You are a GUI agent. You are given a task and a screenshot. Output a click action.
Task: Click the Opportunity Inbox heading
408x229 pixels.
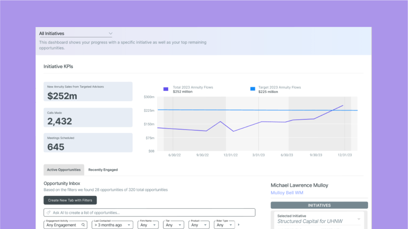coord(62,184)
